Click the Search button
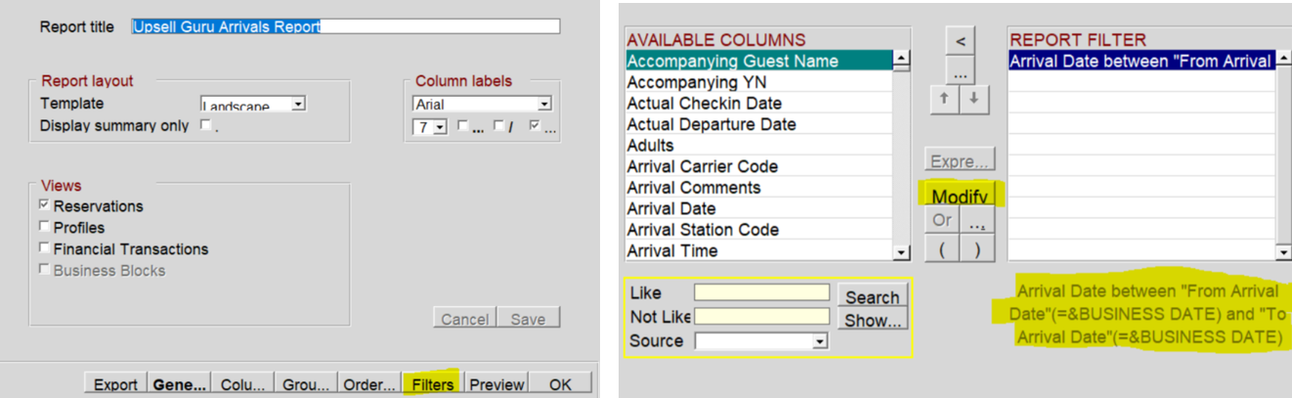Screen dimensions: 1292x398 pyautogui.click(x=872, y=296)
